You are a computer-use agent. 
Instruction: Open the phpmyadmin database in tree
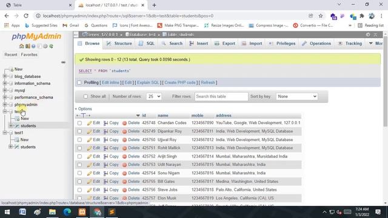point(25,105)
